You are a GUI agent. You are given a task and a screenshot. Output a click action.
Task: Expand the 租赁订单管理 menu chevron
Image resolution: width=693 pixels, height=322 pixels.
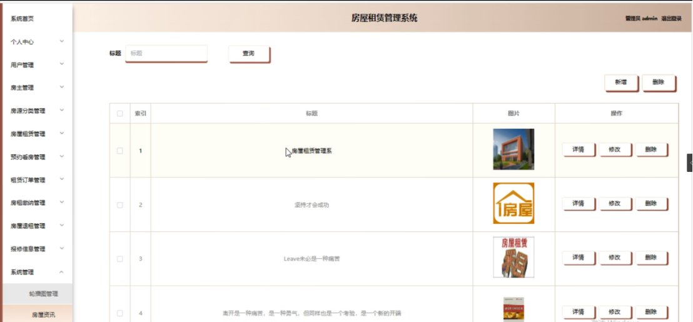pyautogui.click(x=62, y=179)
